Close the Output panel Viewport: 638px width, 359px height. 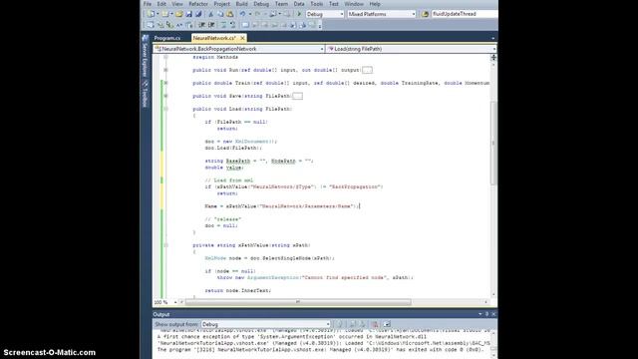[493, 314]
